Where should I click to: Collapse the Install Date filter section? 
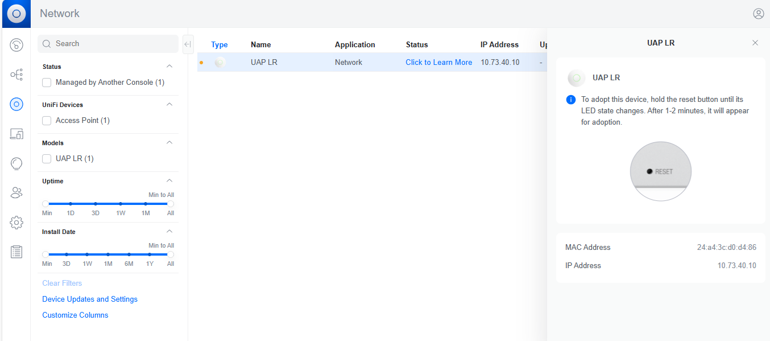pyautogui.click(x=169, y=231)
